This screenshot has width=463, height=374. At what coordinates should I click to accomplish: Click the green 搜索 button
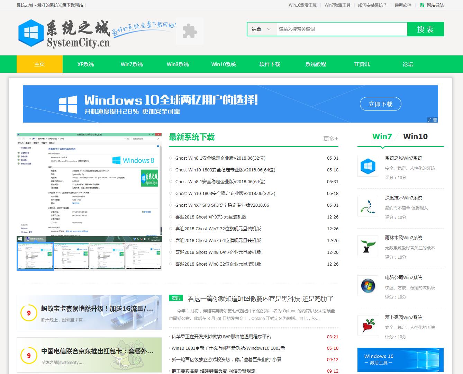tap(426, 29)
